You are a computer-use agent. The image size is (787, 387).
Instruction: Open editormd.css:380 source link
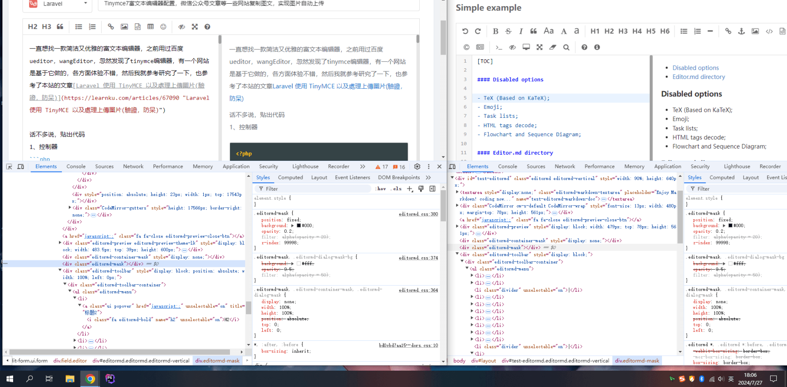click(x=418, y=214)
